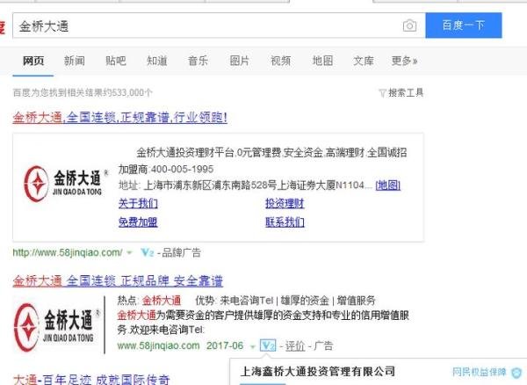Switch to the 新闻 tab
This screenshot has height=385, width=527.
coord(75,61)
